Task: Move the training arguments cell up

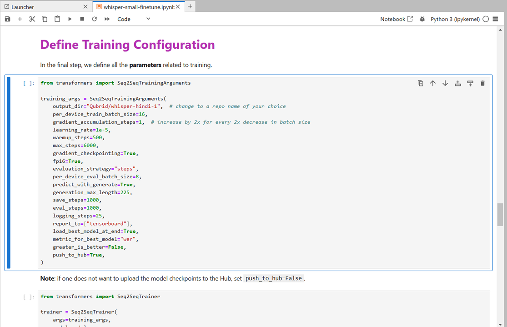Action: (432, 83)
